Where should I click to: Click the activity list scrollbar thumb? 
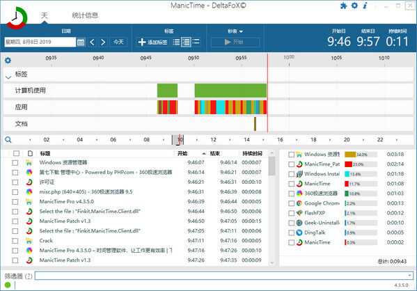point(272,166)
